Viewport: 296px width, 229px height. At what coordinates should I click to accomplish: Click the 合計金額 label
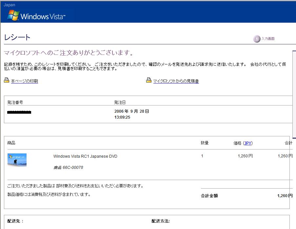[209, 196]
